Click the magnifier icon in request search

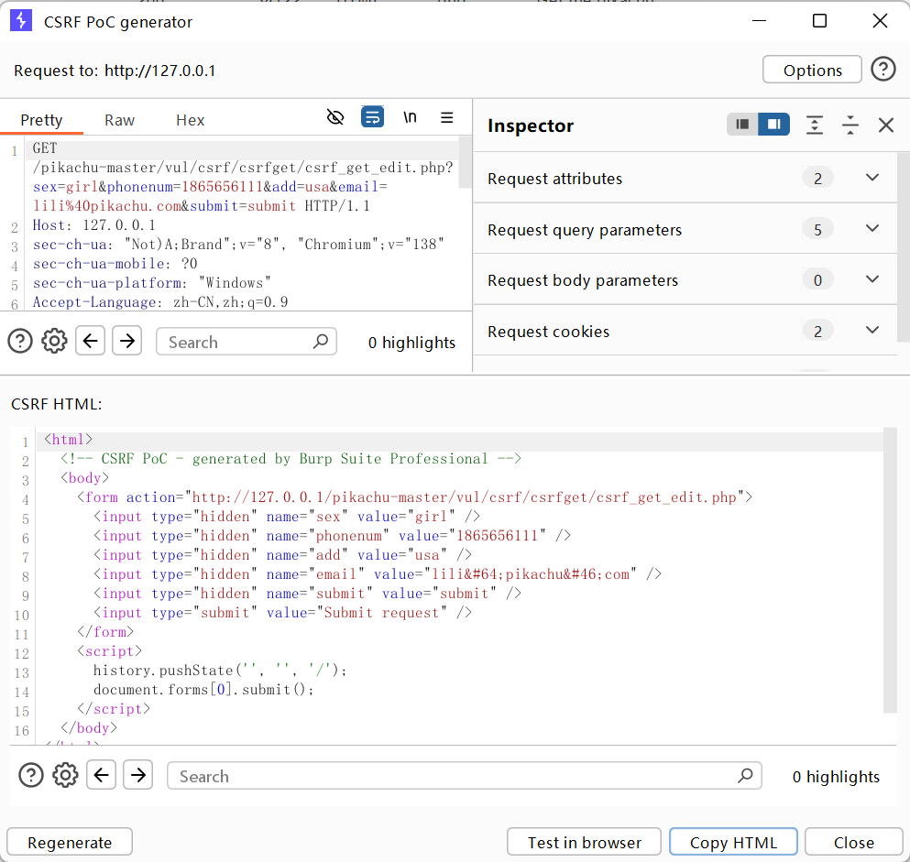[321, 341]
